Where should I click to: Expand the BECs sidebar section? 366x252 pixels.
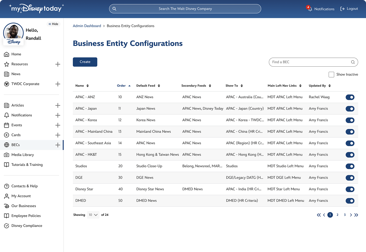[58, 145]
